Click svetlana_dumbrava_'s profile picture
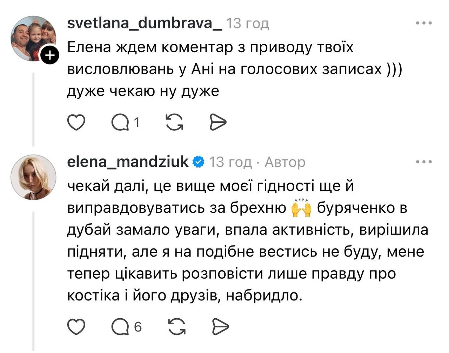The image size is (449, 353). [33, 38]
